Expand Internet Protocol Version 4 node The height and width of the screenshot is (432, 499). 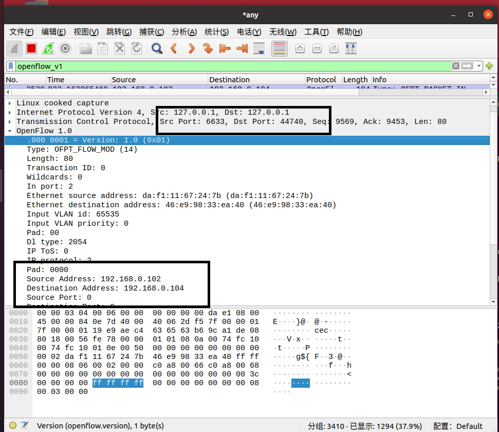pos(10,113)
